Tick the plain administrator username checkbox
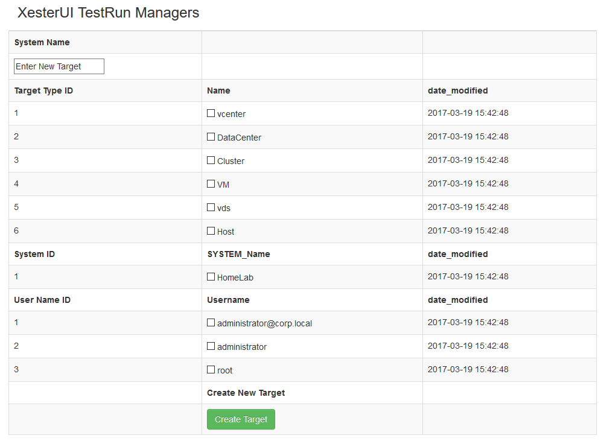The height and width of the screenshot is (441, 604). click(x=211, y=346)
